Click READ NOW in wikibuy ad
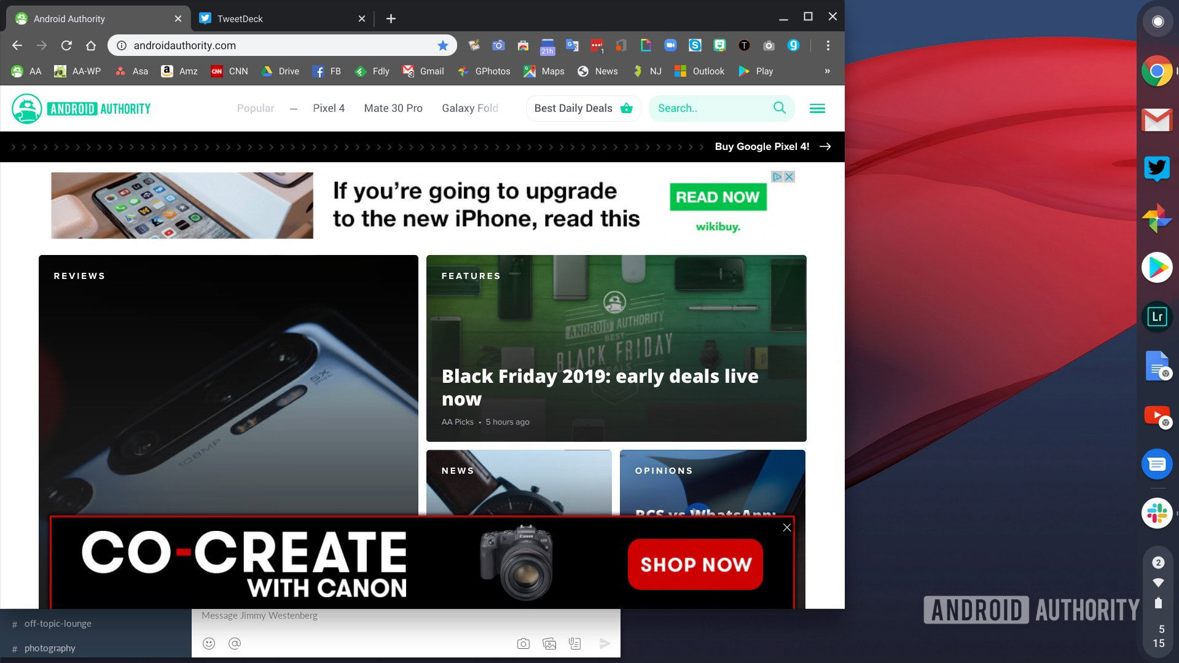This screenshot has width=1179, height=663. pyautogui.click(x=718, y=197)
